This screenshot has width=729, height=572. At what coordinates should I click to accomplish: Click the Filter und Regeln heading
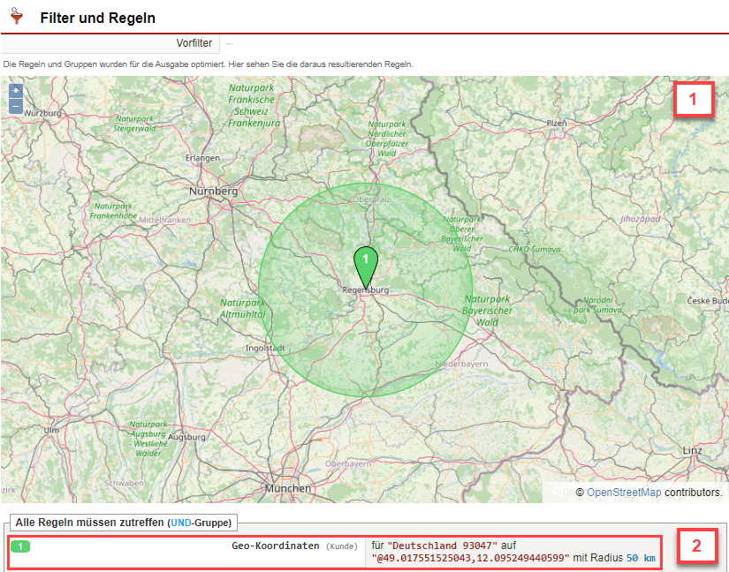click(97, 18)
